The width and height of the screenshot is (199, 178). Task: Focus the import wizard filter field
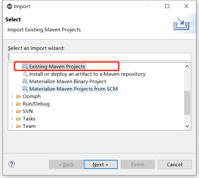(x=99, y=57)
